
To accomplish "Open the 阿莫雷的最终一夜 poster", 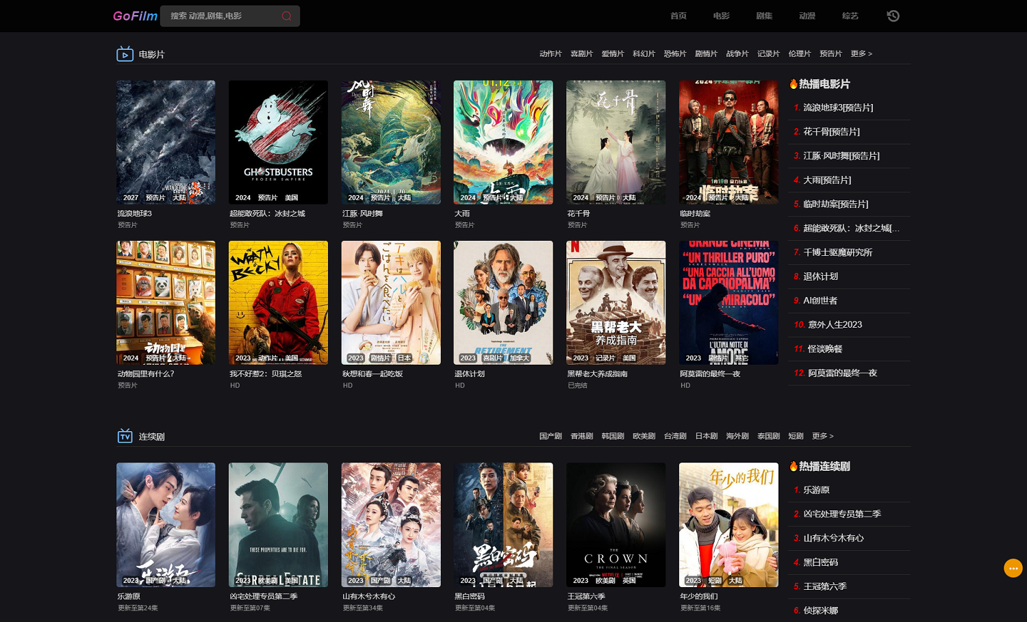I will tap(728, 302).
